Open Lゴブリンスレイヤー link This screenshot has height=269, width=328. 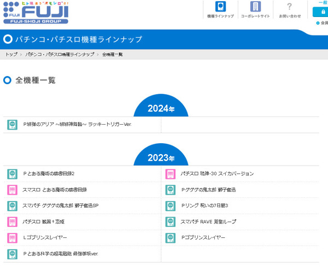[x=45, y=238]
